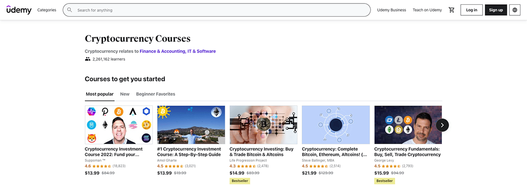This screenshot has width=527, height=195.
Task: Open Cryptocurrency Investing Buy & Trade thumbnail
Action: 263,125
